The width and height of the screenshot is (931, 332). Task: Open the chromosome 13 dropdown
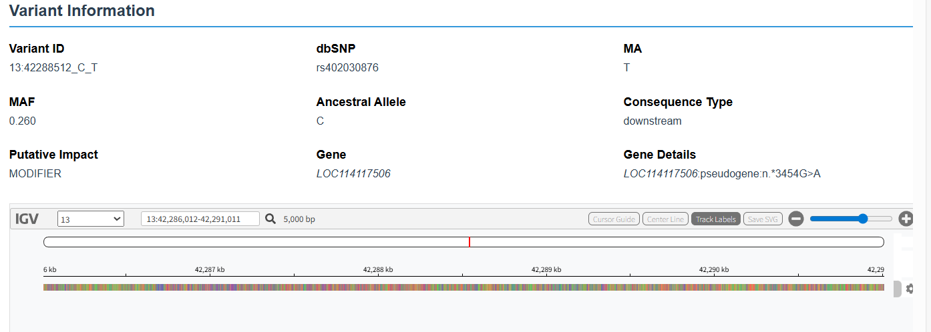91,219
